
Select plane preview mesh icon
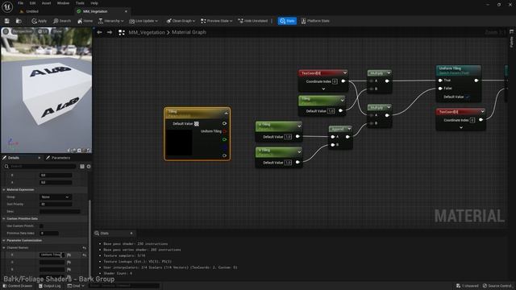click(x=79, y=151)
